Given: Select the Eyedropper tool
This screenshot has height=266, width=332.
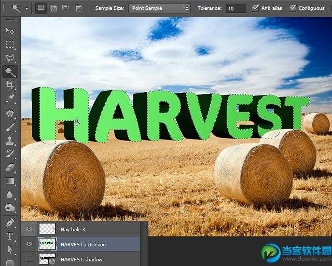Looking at the screenshot, I should (10, 99).
